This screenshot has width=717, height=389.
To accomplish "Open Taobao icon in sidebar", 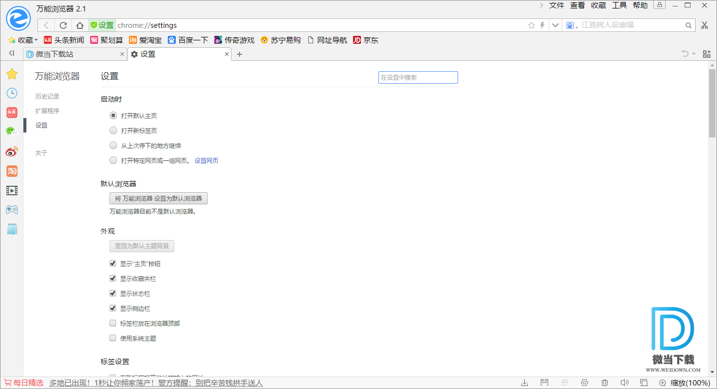I will pos(12,171).
